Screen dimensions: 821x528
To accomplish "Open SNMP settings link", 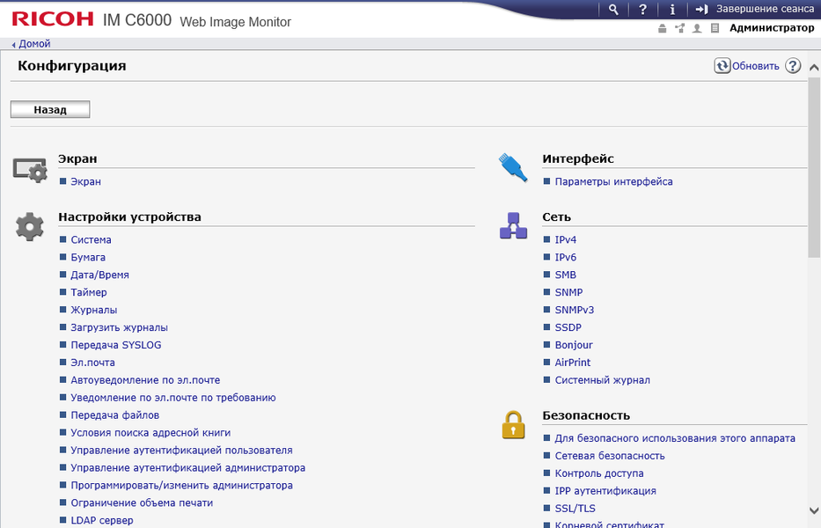I will point(568,292).
